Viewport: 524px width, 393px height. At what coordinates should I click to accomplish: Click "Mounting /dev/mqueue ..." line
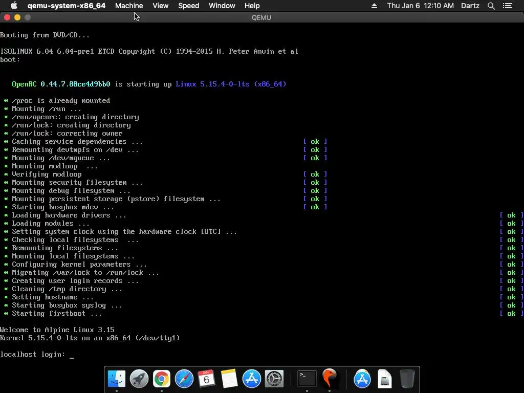pos(61,158)
